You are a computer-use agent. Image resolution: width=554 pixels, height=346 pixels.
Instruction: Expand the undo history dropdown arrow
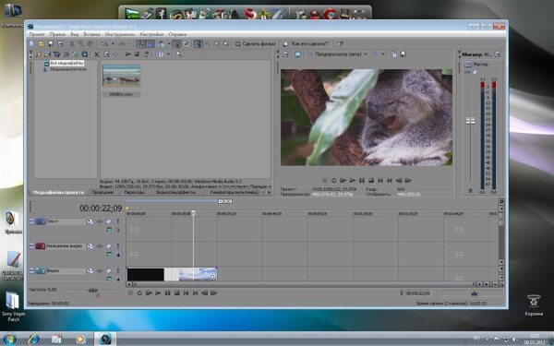[113, 43]
